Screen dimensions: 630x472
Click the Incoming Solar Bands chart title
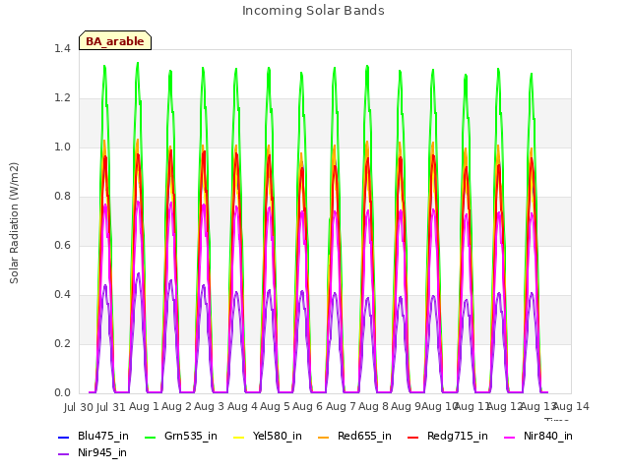click(x=313, y=11)
